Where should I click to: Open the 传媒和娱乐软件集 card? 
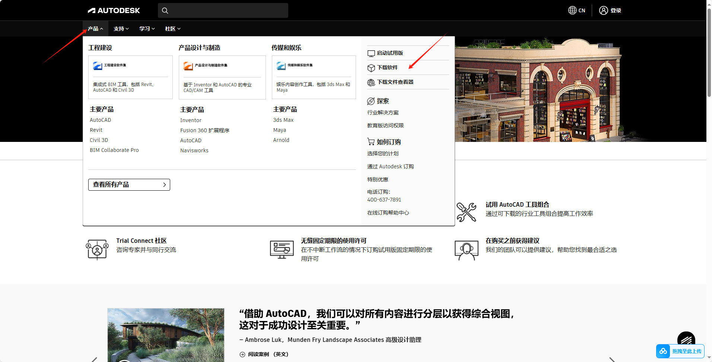tap(314, 77)
